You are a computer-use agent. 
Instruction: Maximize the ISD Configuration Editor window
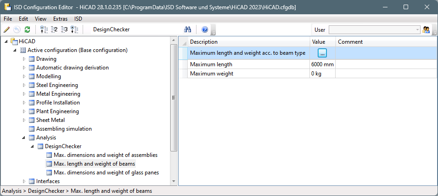[x=406, y=7]
